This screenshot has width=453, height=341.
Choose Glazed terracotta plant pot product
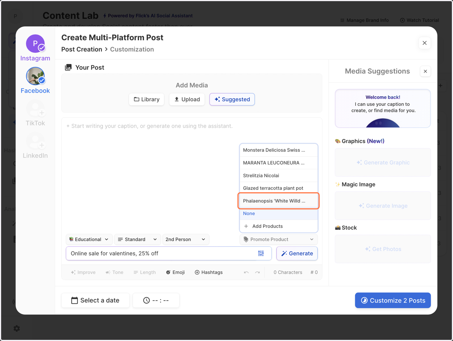[279, 188]
